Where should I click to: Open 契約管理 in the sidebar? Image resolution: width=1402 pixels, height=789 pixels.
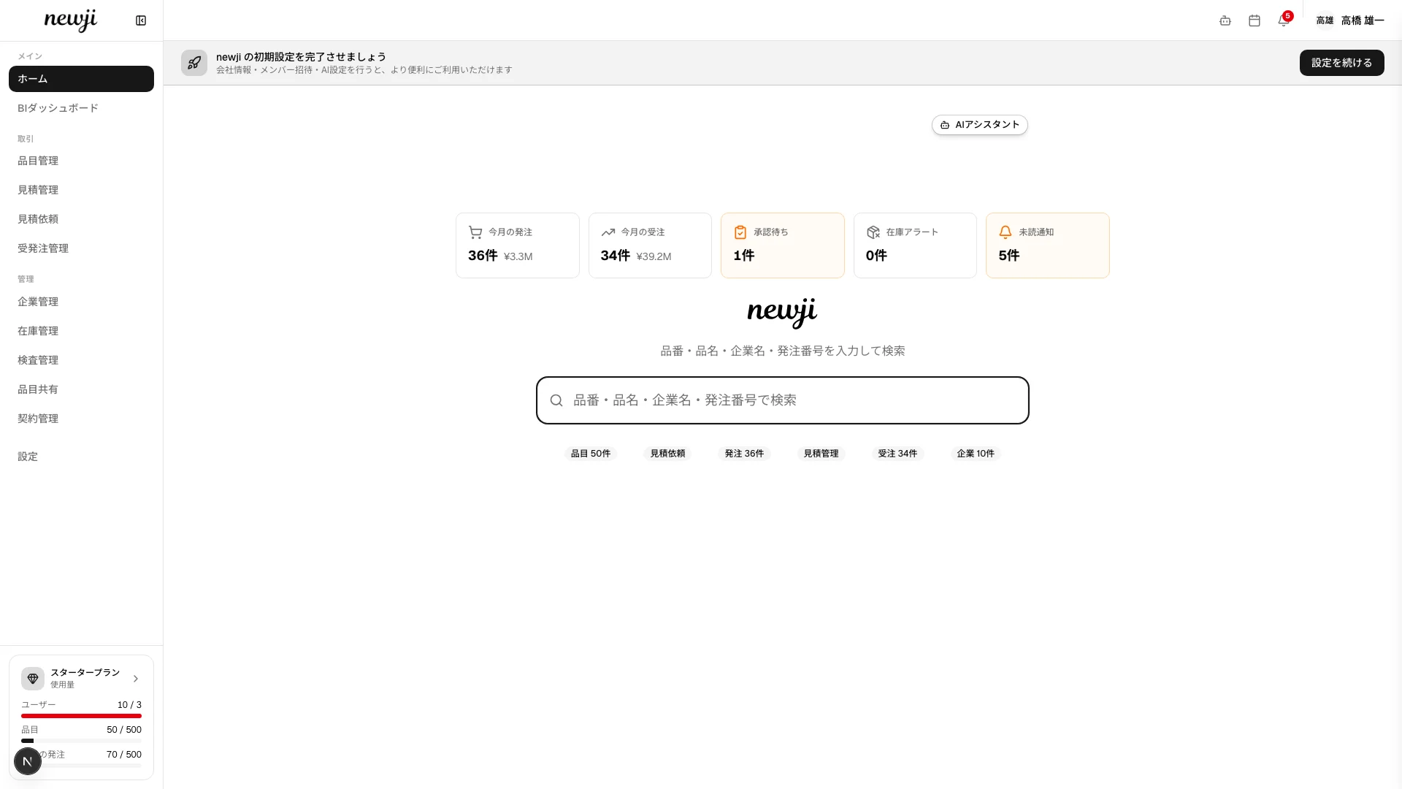(x=81, y=419)
